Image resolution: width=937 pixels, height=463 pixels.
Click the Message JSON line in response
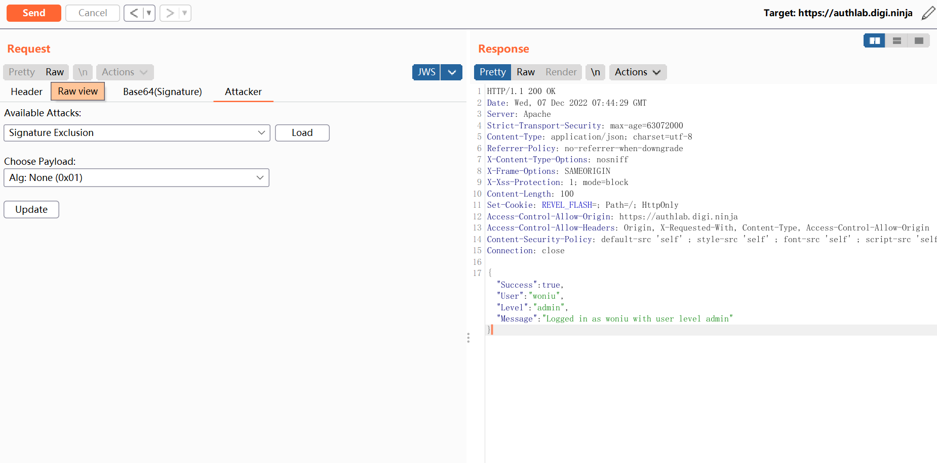[x=615, y=319]
